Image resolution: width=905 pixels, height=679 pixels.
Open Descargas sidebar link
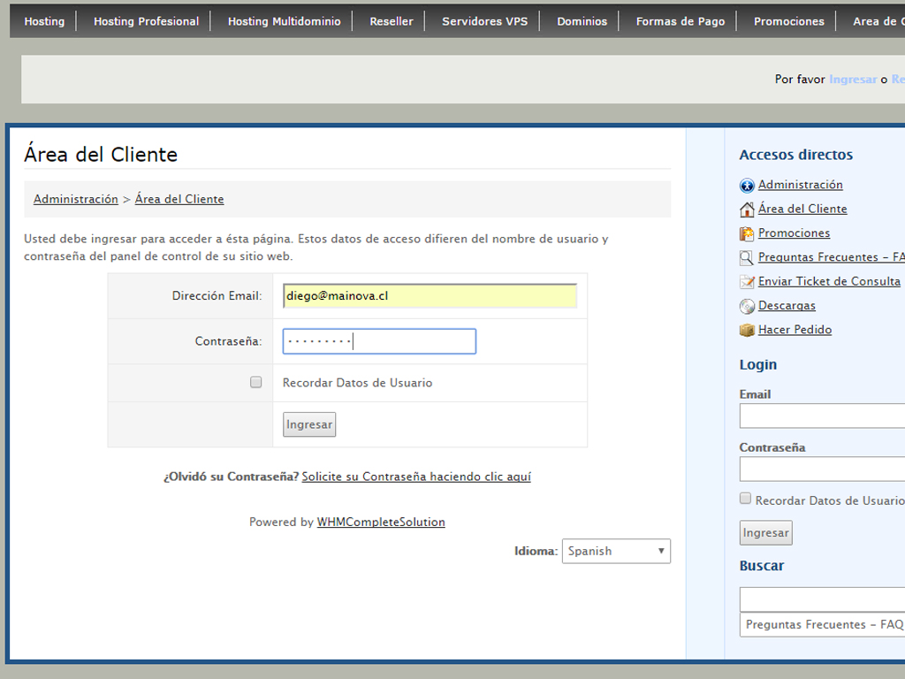pos(787,306)
